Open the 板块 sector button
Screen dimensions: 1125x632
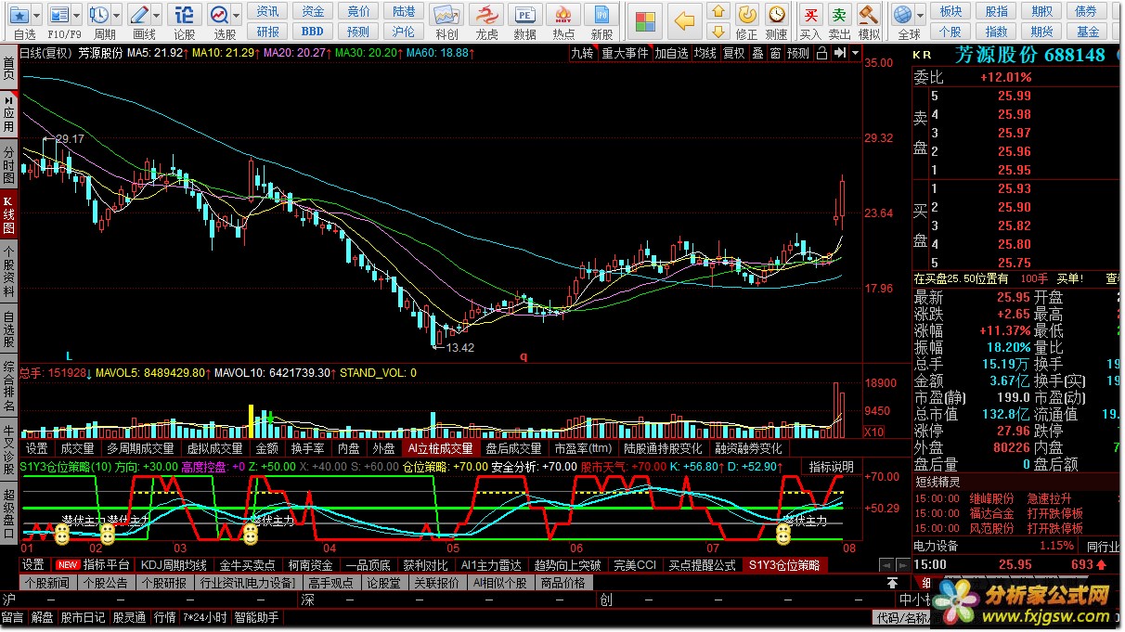click(950, 11)
